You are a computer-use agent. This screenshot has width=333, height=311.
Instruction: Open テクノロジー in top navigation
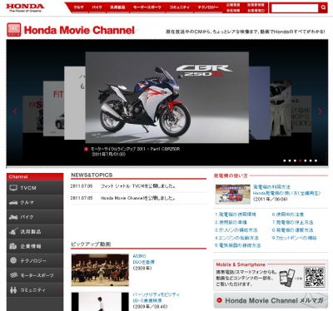[208, 7]
